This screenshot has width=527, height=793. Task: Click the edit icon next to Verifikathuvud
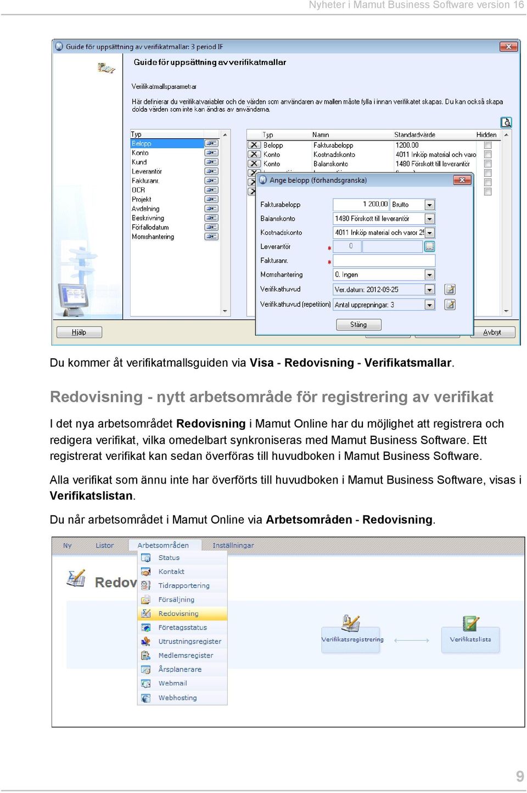pos(450,289)
